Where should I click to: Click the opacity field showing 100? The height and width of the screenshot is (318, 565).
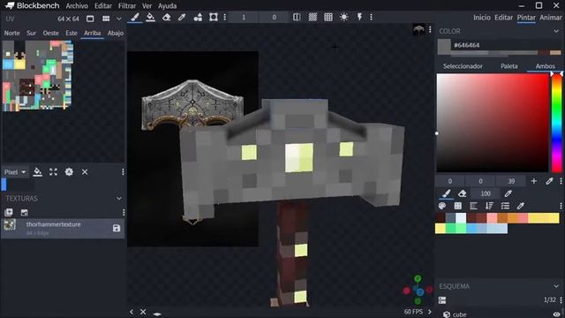tap(486, 193)
